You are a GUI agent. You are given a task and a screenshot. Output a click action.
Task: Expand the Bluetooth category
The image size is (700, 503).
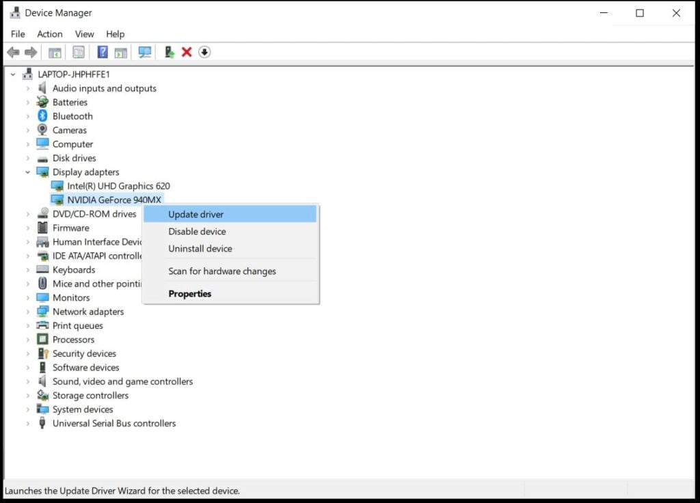(27, 116)
